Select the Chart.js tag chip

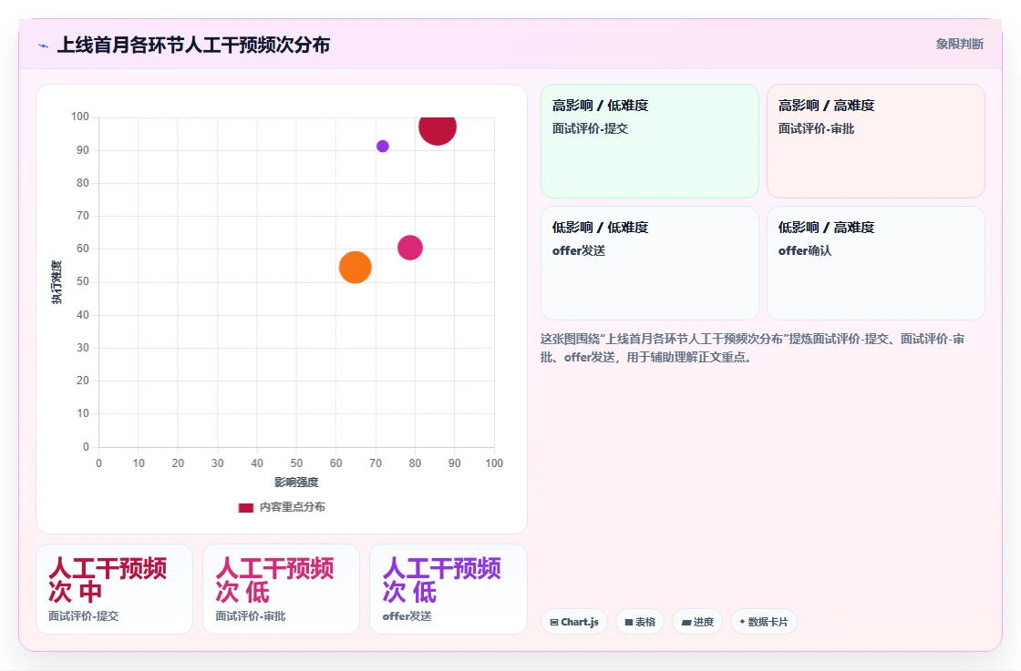pos(574,622)
